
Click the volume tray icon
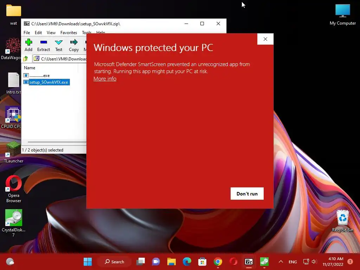314,262
